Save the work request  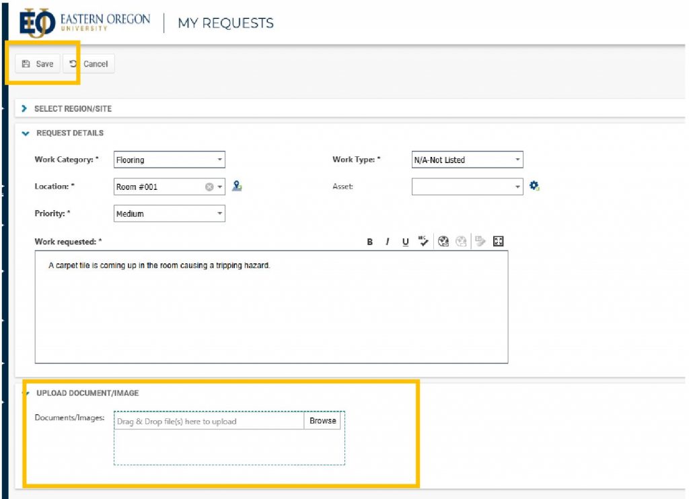tap(38, 64)
